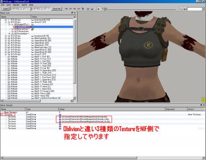
Task: Click the Txt icon beside Bip01 L Foot
Action: point(32,57)
